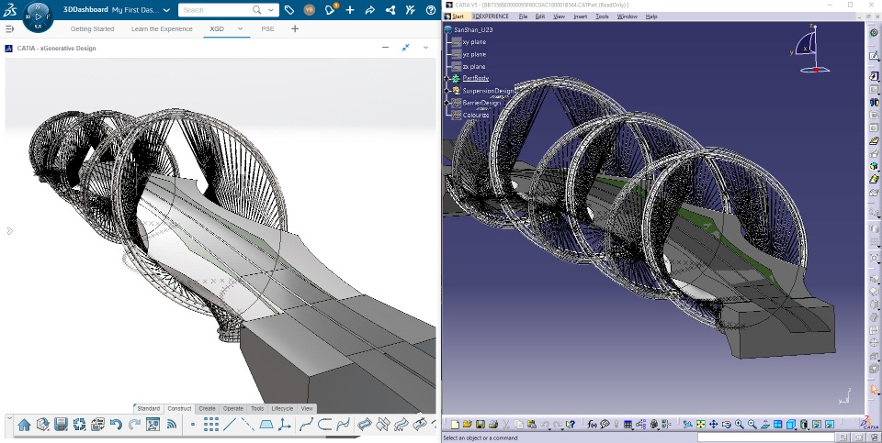Open the Operate action bar tab
Screen dimensions: 882x443
(232, 408)
